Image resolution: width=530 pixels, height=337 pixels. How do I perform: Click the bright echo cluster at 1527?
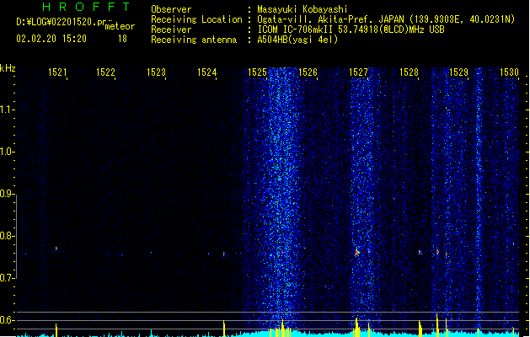point(357,252)
